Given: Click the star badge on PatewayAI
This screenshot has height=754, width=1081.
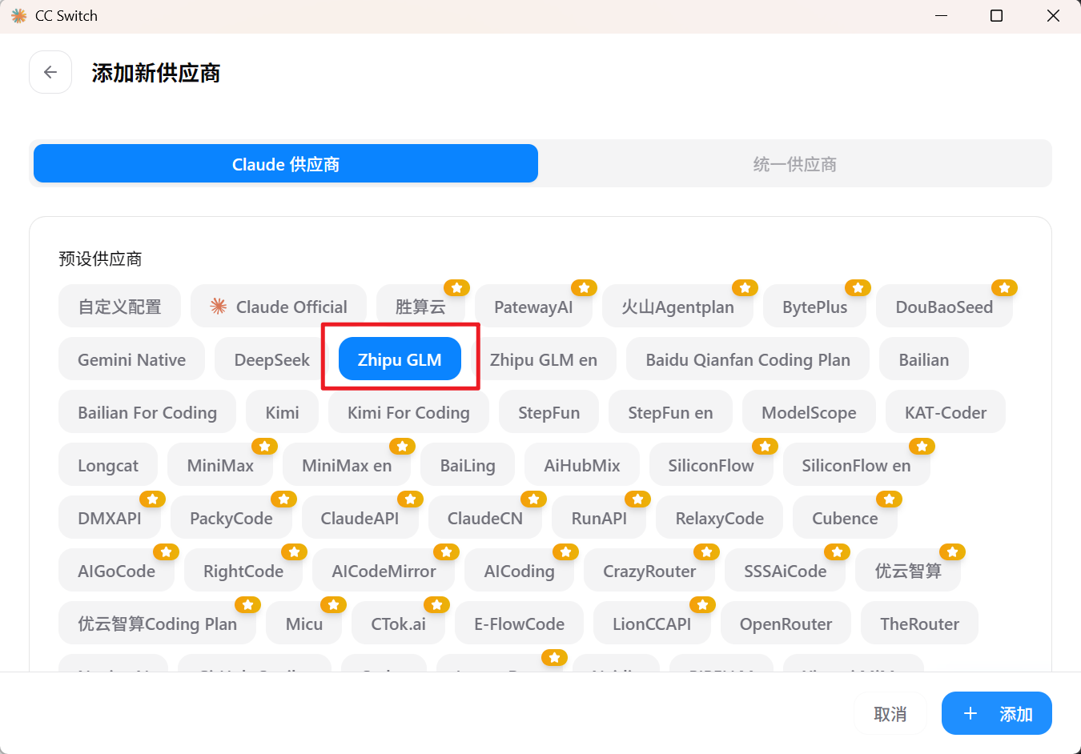Looking at the screenshot, I should point(584,288).
